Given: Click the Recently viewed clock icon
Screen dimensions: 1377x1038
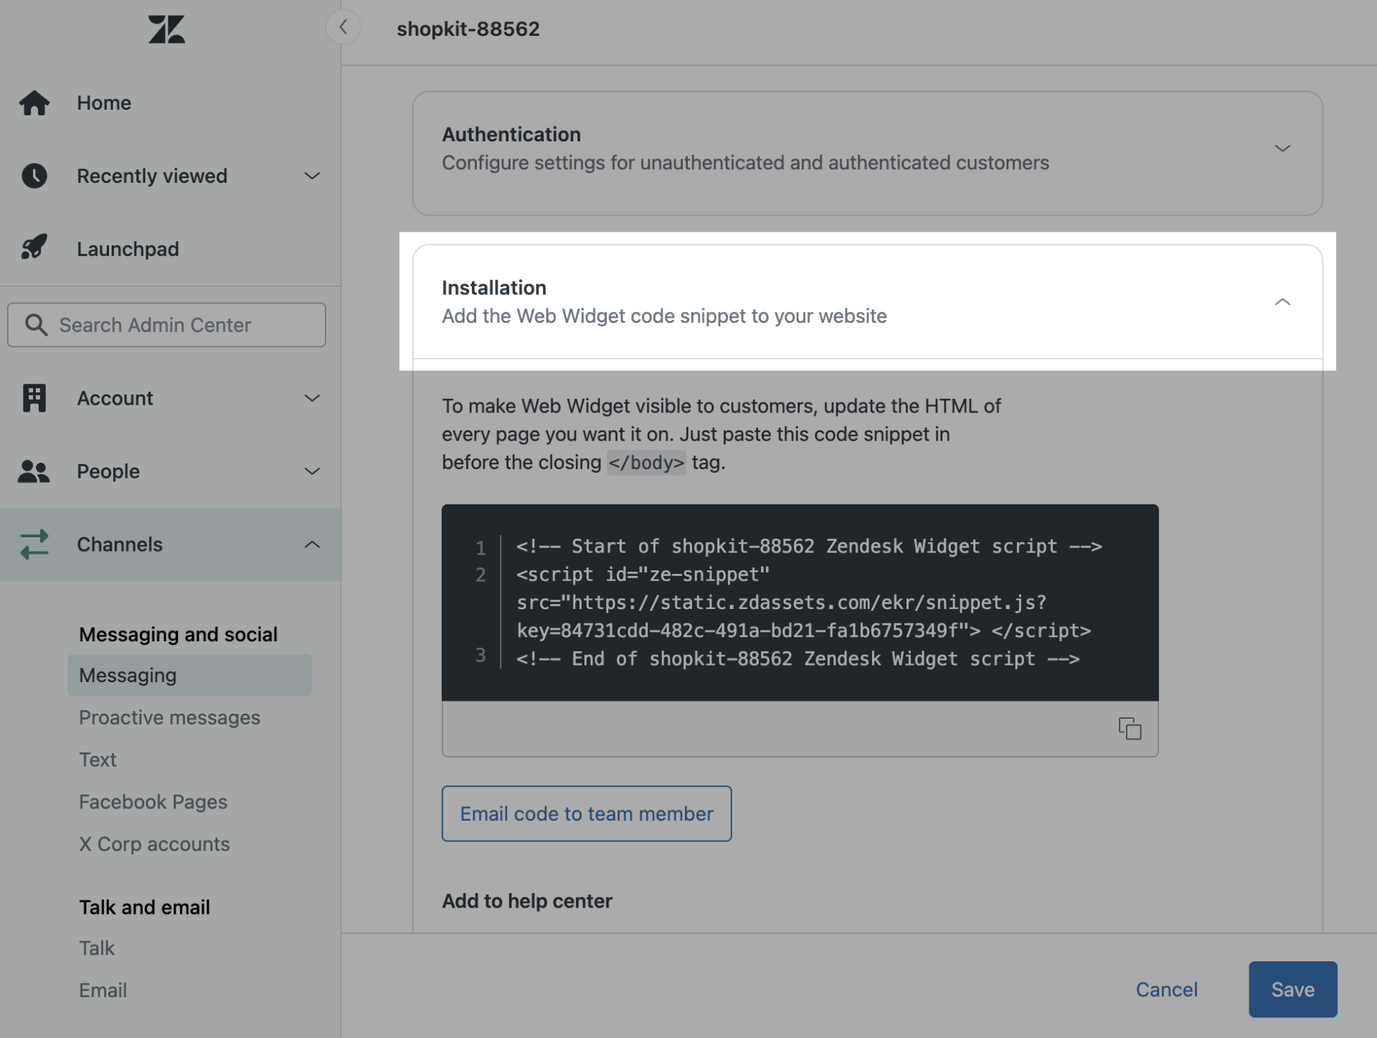Looking at the screenshot, I should pos(34,176).
